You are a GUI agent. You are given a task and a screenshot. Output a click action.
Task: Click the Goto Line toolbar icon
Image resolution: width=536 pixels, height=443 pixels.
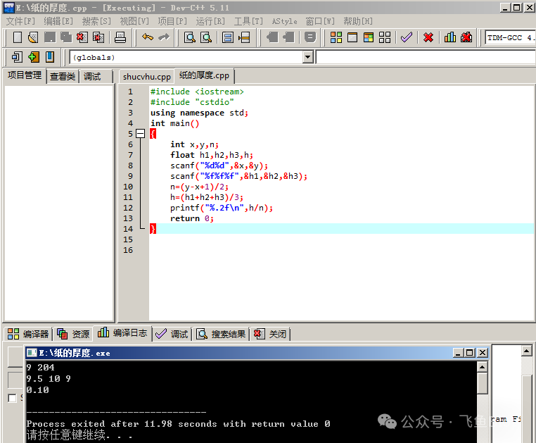[x=244, y=37]
